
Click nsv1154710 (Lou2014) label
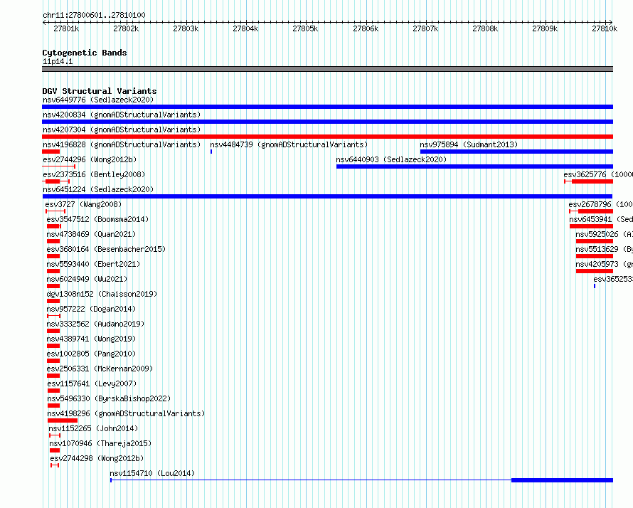tap(152, 473)
